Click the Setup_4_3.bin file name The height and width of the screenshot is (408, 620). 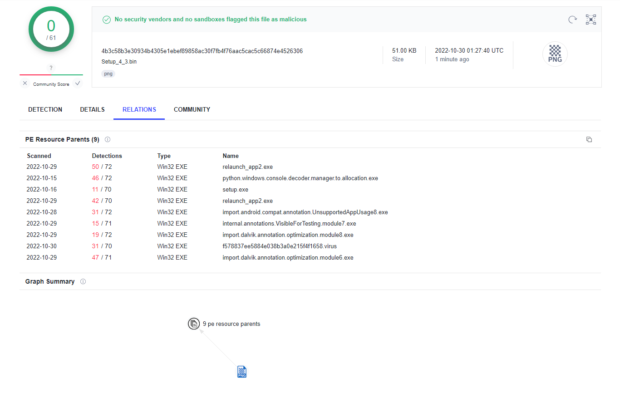click(119, 62)
